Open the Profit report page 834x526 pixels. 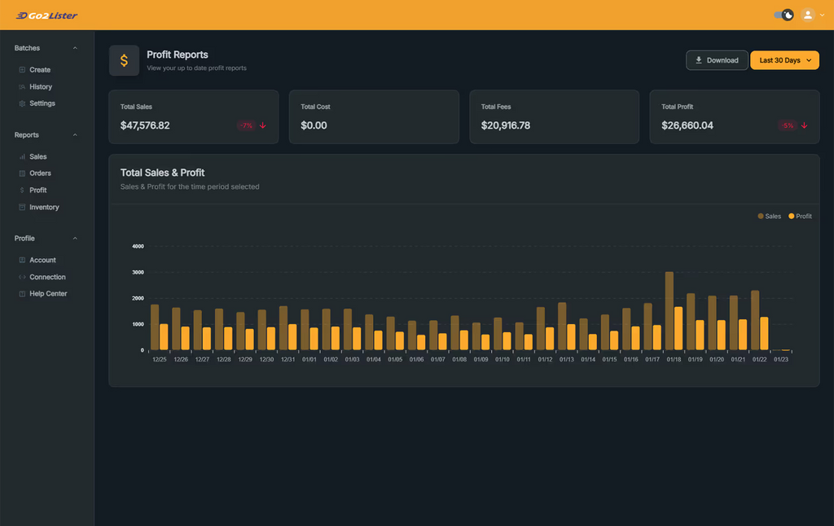click(x=37, y=191)
